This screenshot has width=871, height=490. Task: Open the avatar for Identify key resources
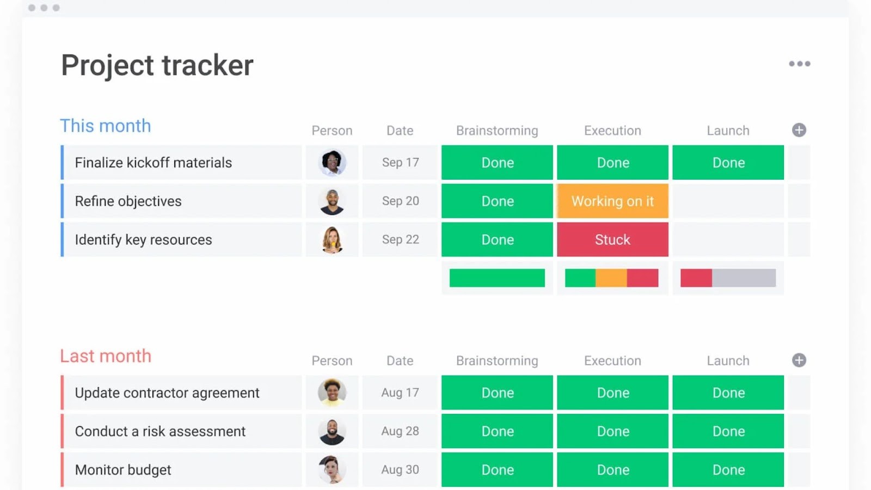point(332,240)
